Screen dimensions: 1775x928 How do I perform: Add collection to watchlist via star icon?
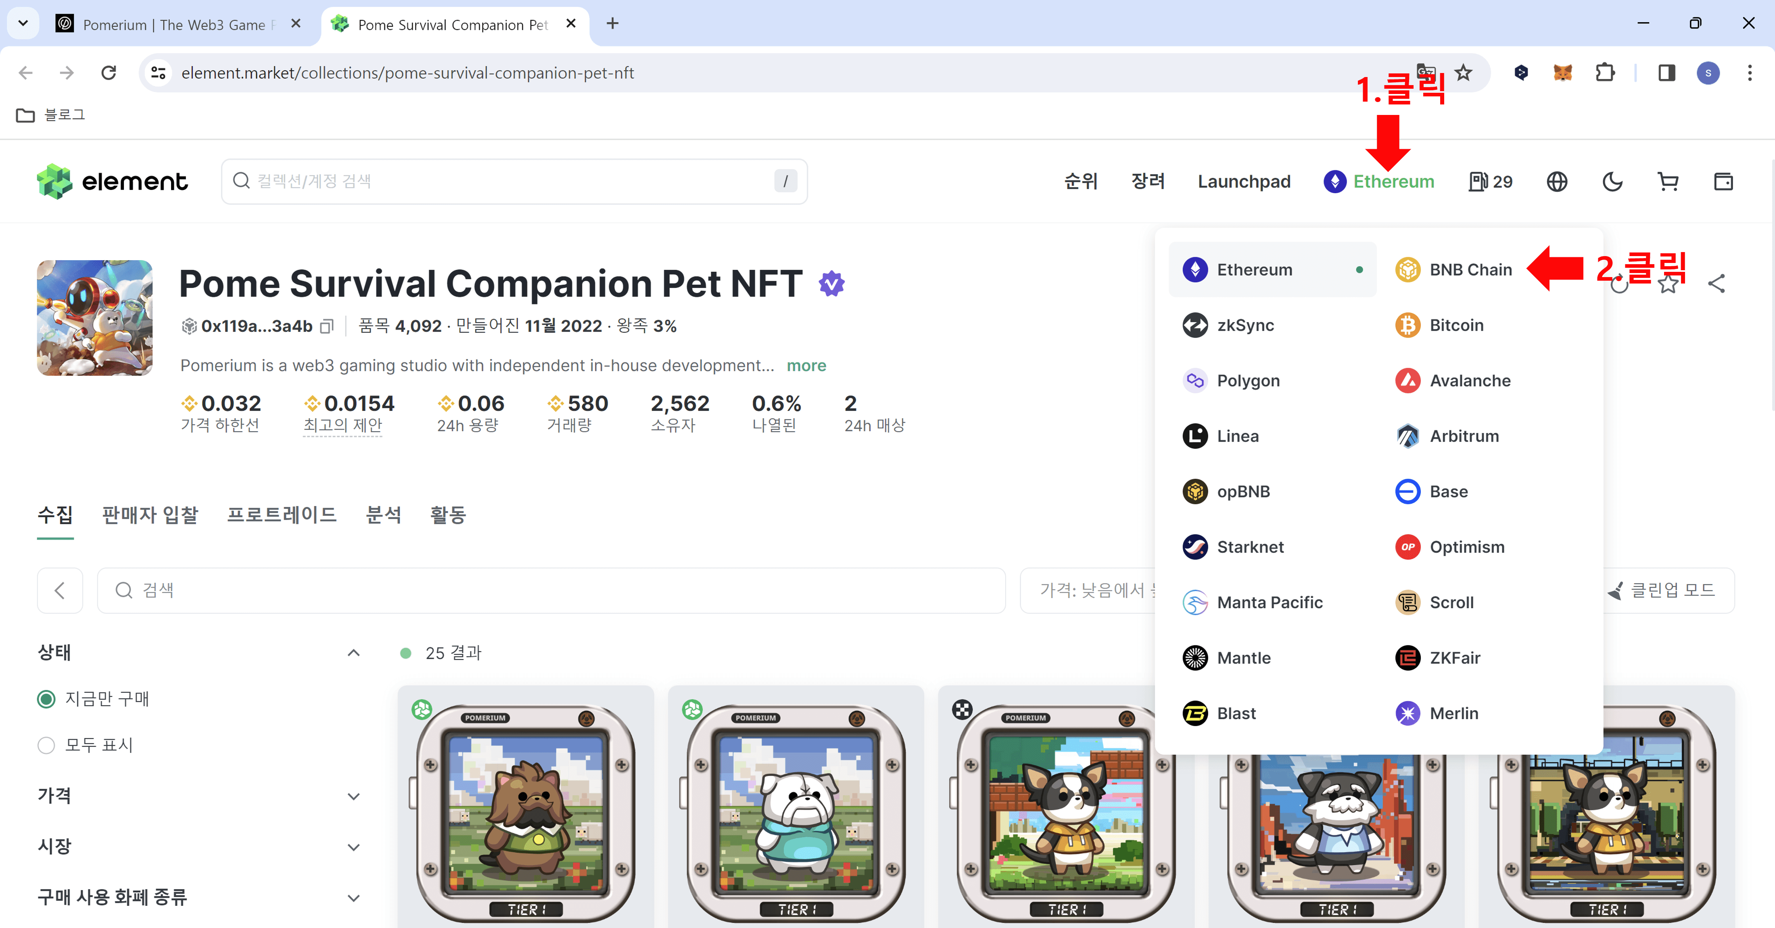coord(1669,283)
